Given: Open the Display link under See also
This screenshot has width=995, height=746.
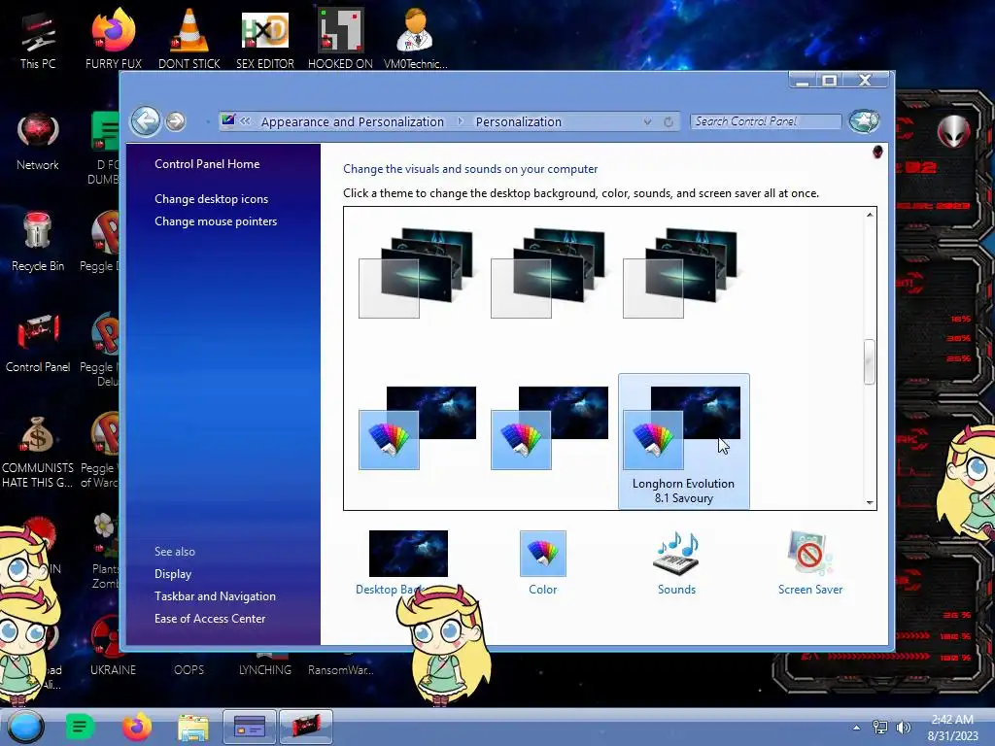Looking at the screenshot, I should [173, 573].
